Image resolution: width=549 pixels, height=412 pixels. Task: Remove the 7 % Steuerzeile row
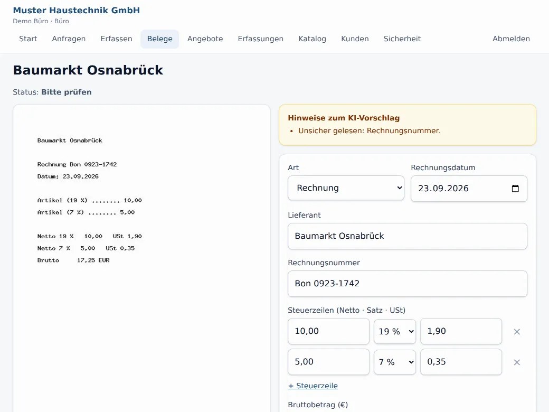[517, 362]
